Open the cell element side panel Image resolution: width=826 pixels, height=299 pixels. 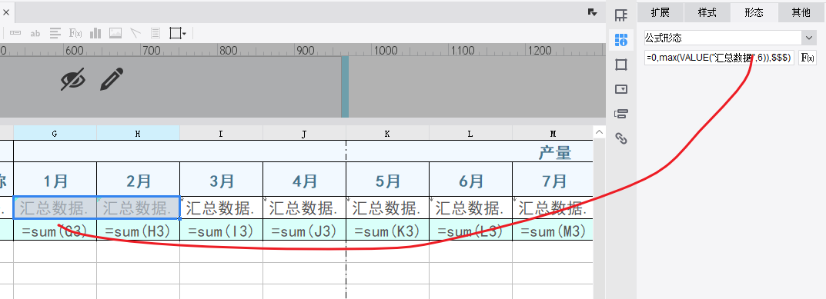pyautogui.click(x=621, y=15)
